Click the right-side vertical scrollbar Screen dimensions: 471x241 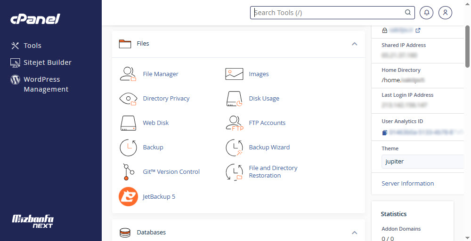467,47
